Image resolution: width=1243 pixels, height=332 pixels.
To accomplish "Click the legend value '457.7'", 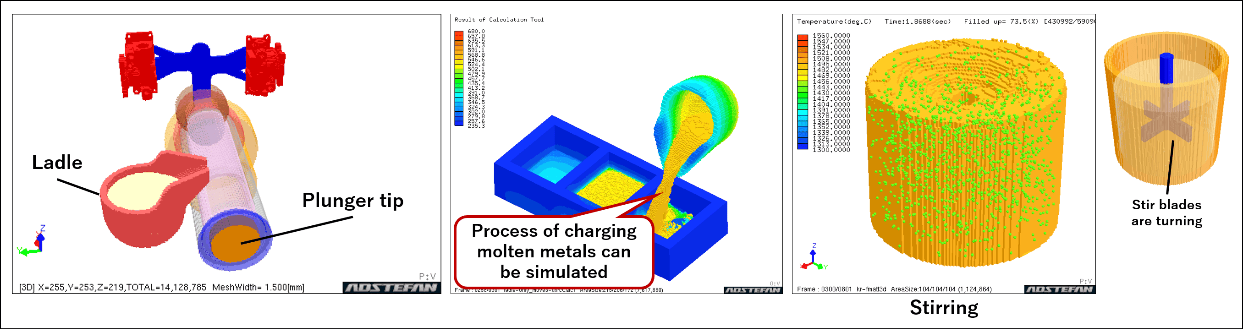I will (x=476, y=79).
